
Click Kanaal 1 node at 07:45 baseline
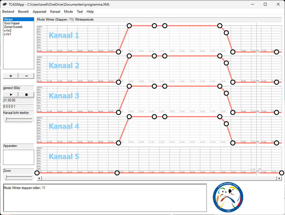coord(119,52)
